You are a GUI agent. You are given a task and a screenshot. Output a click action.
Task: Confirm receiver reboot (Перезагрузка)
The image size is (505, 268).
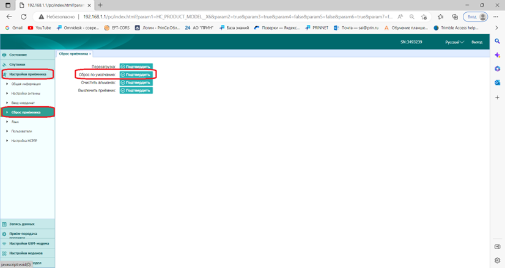[x=136, y=67]
